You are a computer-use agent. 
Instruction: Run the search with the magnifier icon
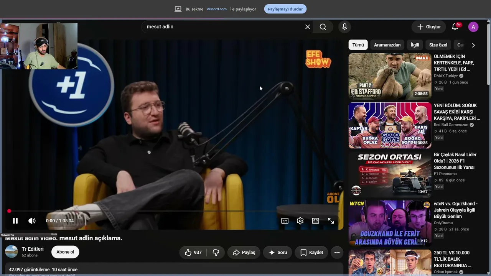pyautogui.click(x=323, y=27)
